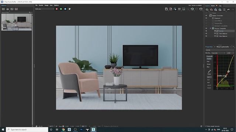This screenshot has width=236, height=132.
Task: Click the create layer icon in Layers toolbar
Action: click(x=207, y=10)
